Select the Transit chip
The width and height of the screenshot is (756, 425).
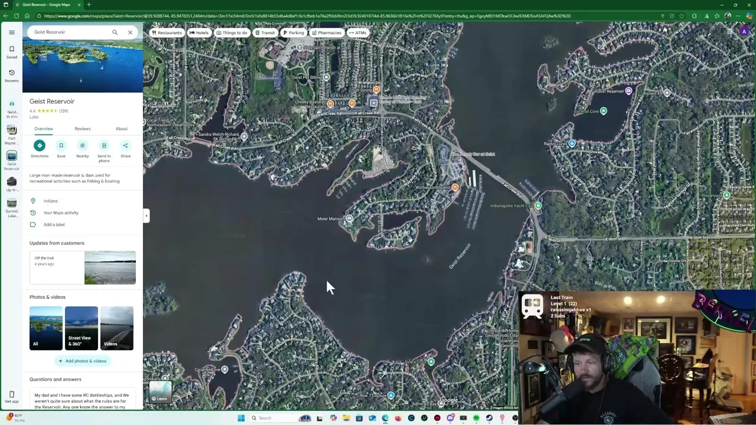(265, 32)
